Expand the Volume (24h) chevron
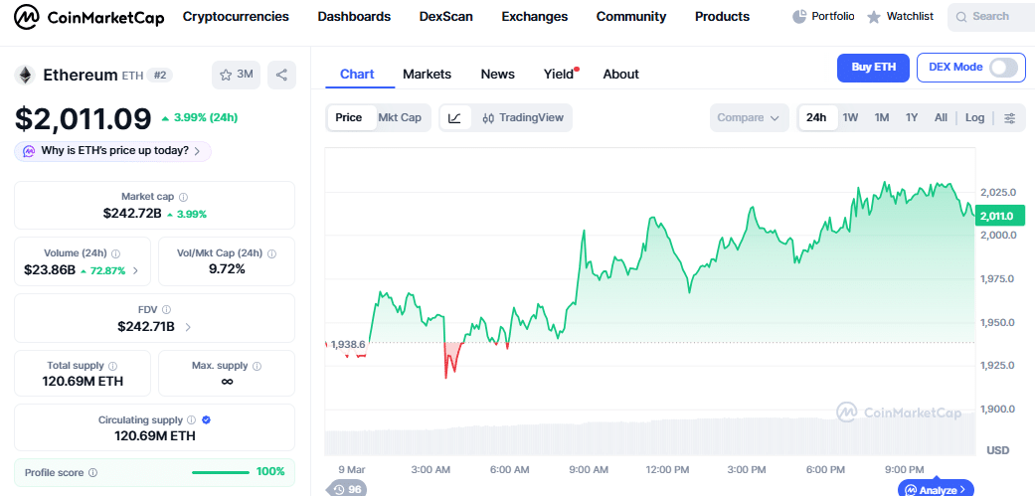 (x=136, y=269)
